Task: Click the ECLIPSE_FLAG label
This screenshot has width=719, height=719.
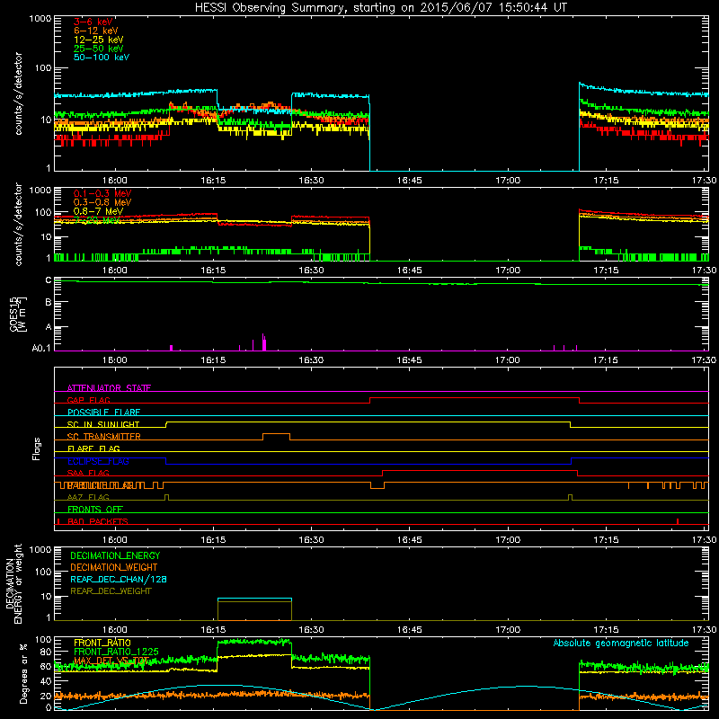Action: [x=98, y=461]
